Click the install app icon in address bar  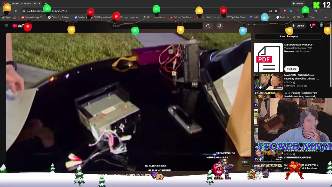click(270, 11)
